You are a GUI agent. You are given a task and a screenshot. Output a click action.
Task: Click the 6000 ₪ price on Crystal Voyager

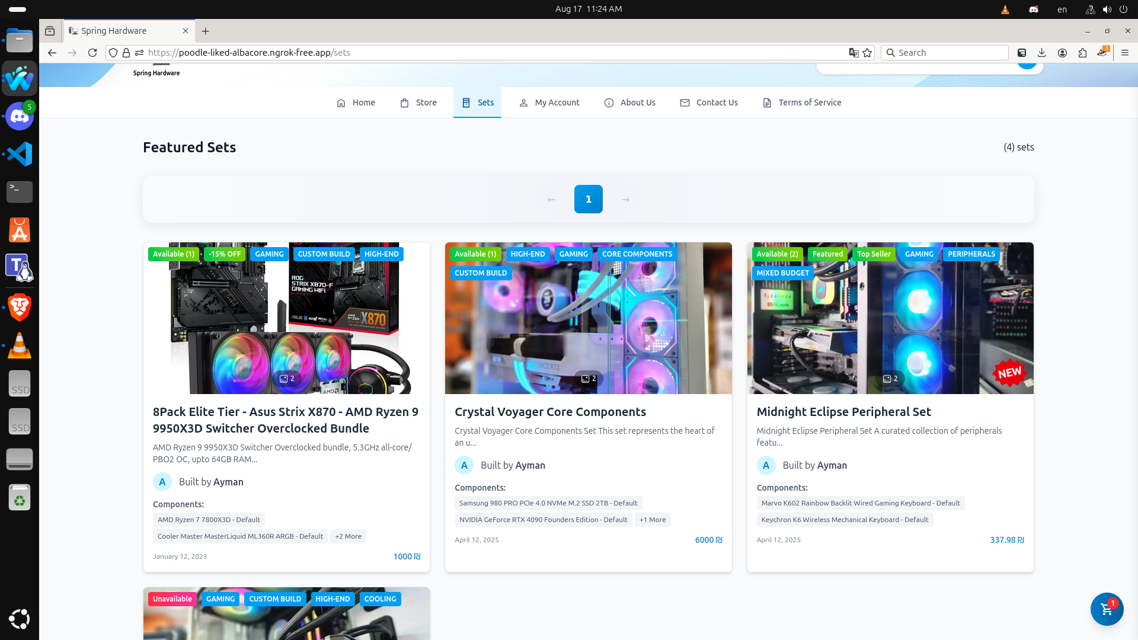pyautogui.click(x=708, y=540)
